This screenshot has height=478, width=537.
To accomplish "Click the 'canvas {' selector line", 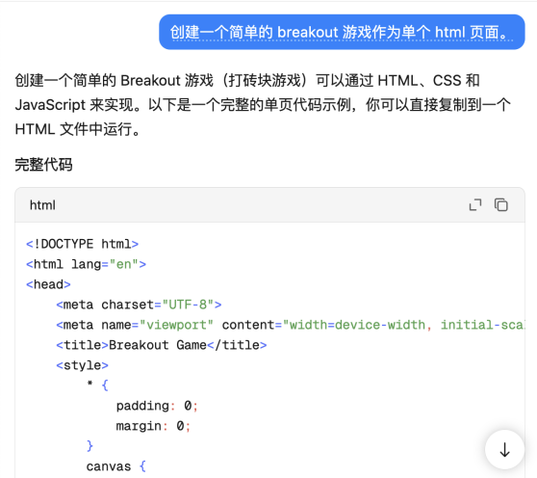I will click(116, 466).
